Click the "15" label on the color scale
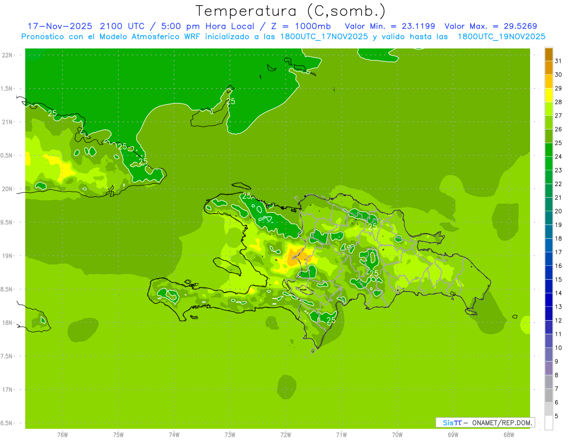The image size is (571, 441). point(559,280)
